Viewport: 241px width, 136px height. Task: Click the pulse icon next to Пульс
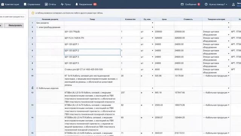pos(62,4)
